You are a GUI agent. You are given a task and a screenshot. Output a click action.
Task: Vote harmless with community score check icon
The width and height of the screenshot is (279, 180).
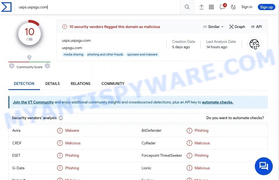click(47, 66)
